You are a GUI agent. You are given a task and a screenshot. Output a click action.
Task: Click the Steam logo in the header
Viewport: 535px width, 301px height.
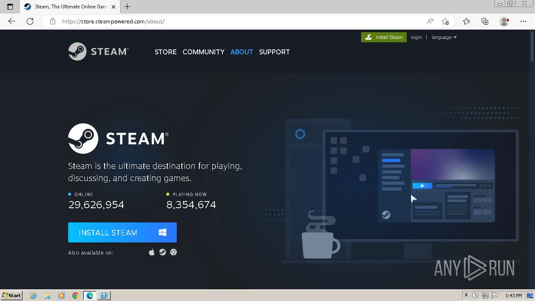pyautogui.click(x=99, y=51)
